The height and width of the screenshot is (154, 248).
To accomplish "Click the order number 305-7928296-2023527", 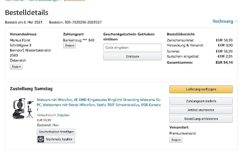I will tap(83, 22).
